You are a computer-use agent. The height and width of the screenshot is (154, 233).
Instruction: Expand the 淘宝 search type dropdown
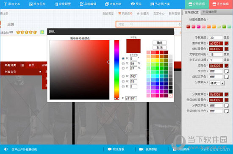pos(123,24)
